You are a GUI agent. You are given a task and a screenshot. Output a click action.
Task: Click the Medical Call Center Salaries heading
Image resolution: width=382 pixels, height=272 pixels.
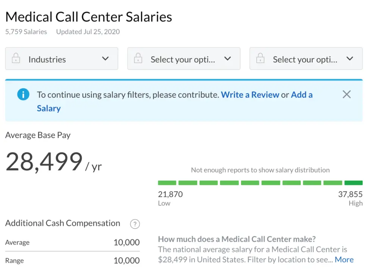click(89, 17)
